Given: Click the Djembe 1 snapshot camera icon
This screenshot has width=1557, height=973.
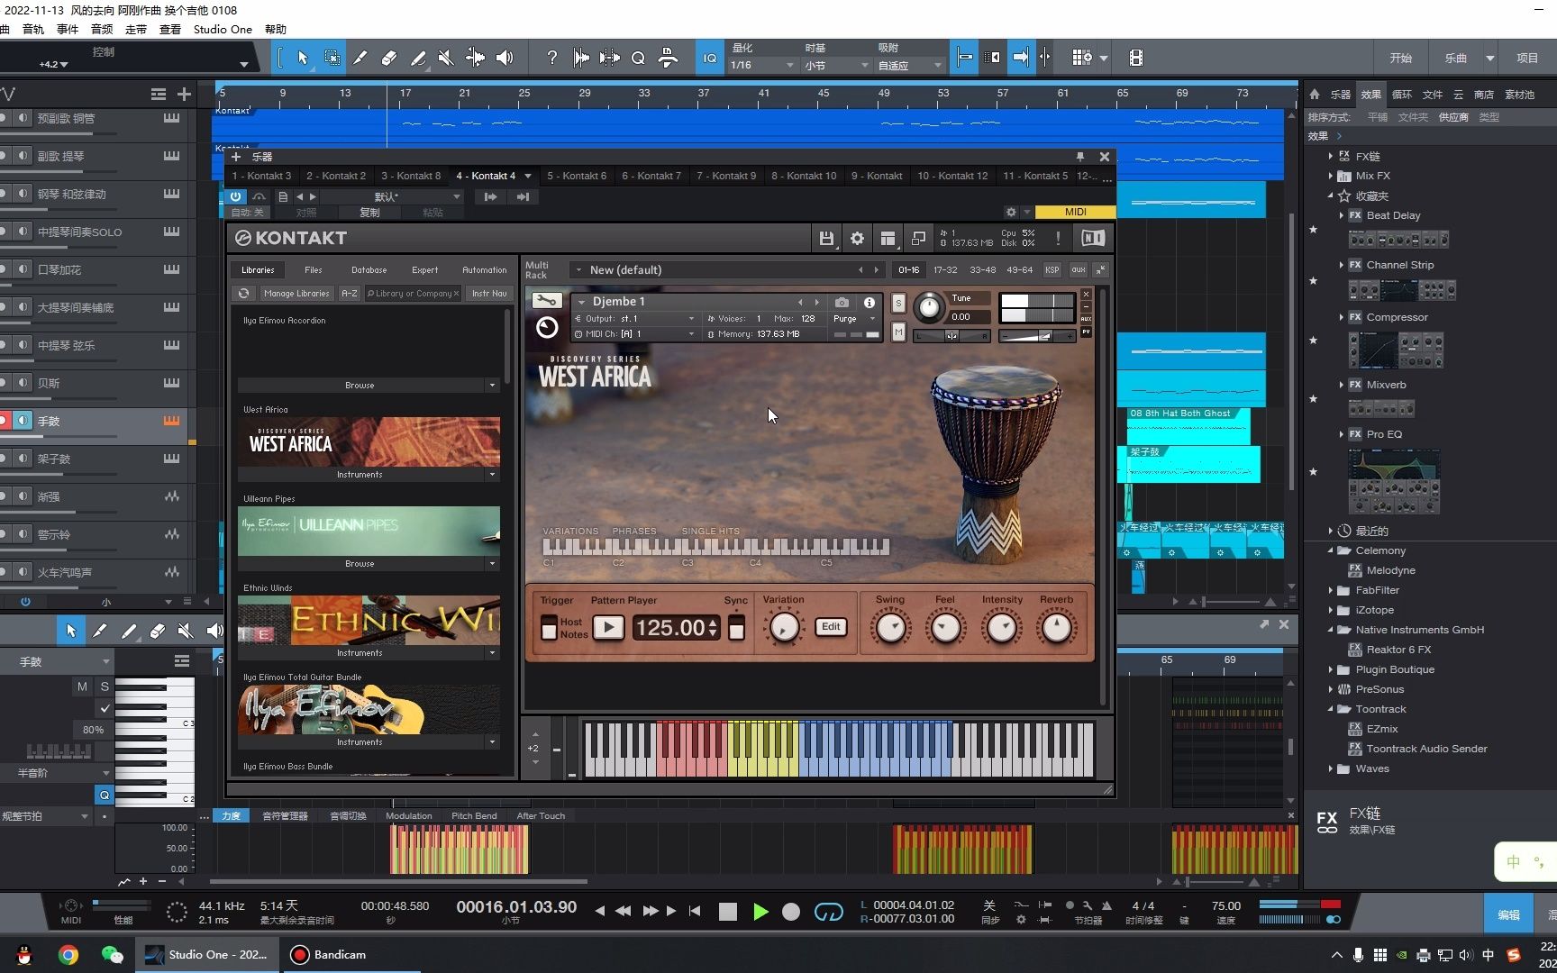Looking at the screenshot, I should tap(842, 303).
